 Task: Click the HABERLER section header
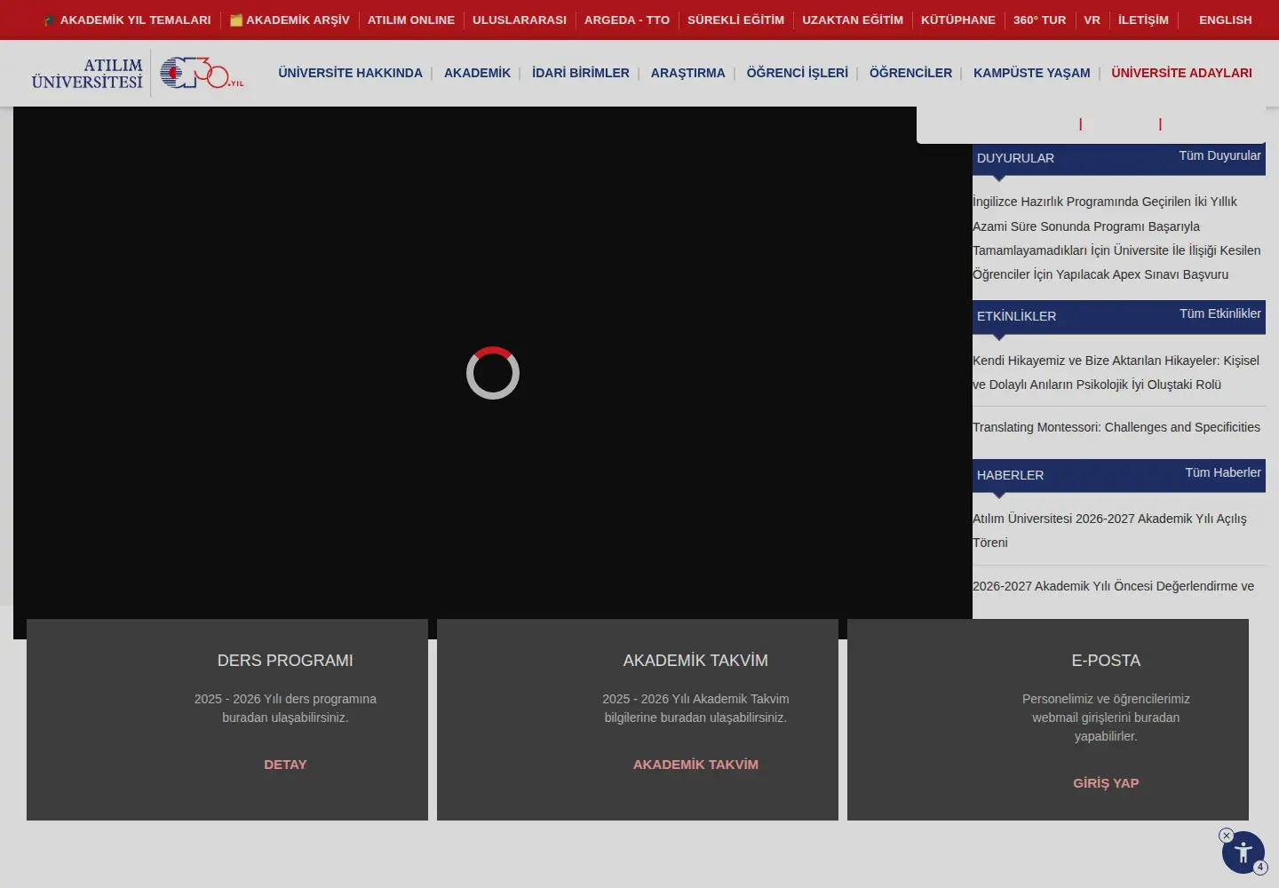click(1011, 475)
